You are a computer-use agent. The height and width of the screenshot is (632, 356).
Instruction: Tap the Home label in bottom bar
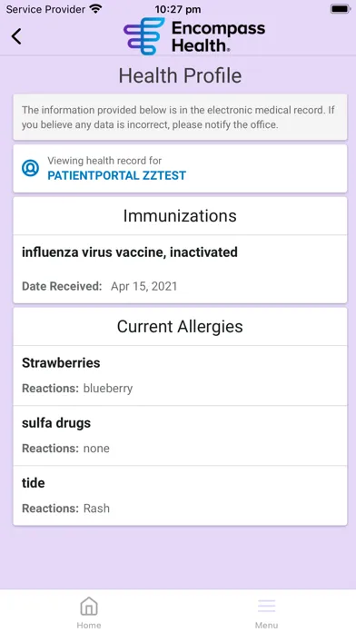(89, 625)
